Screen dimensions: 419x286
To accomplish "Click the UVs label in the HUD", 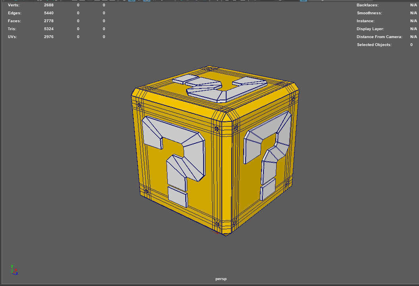I will (13, 37).
